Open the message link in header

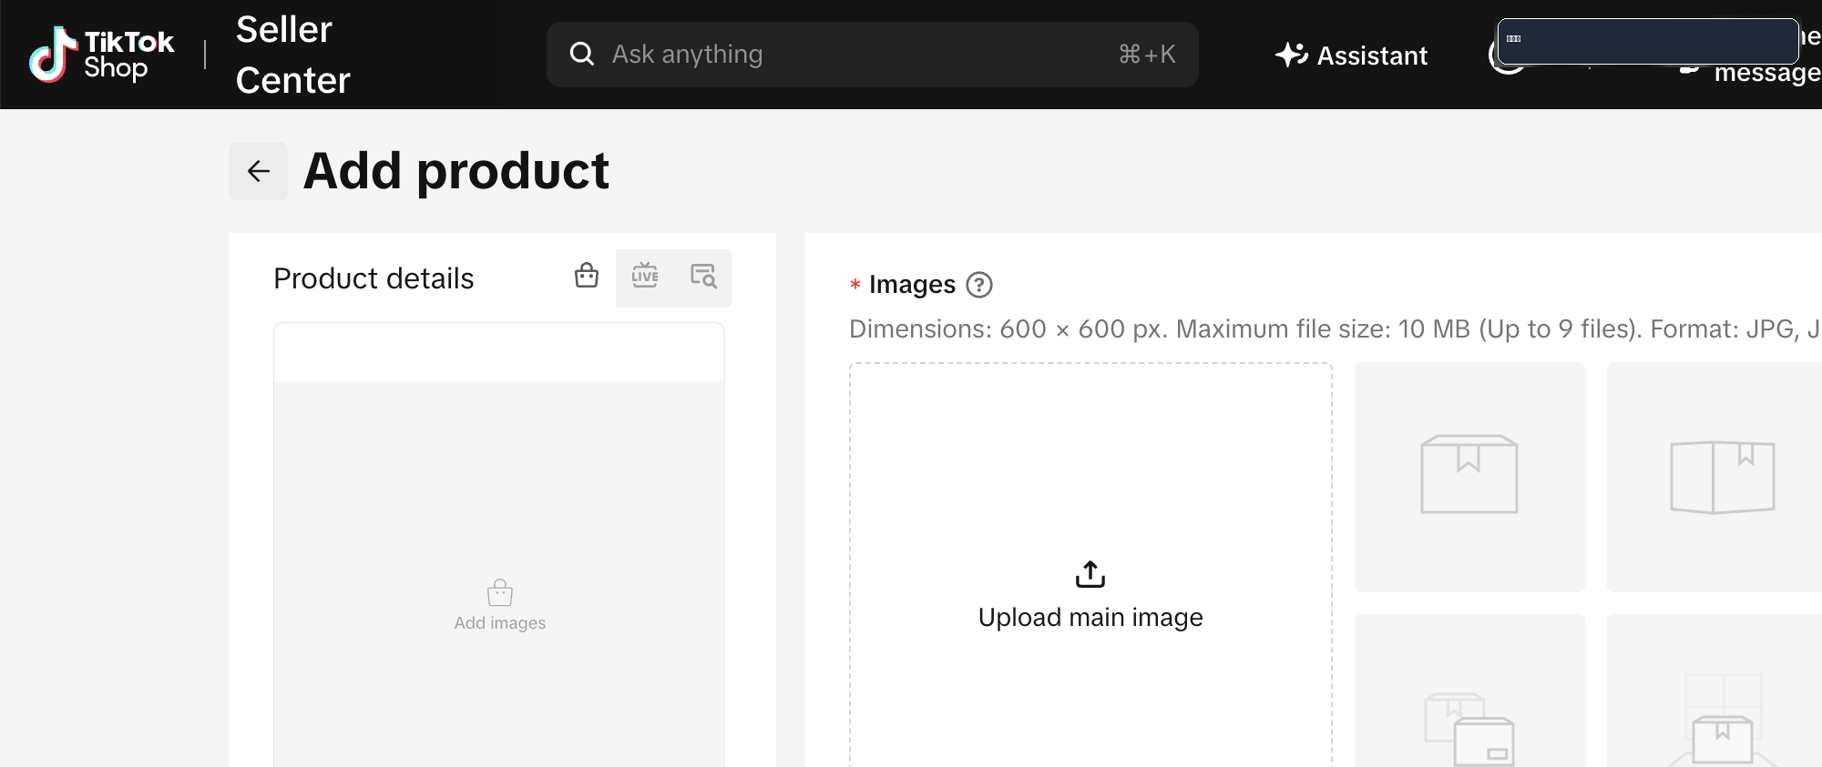pos(1767,73)
